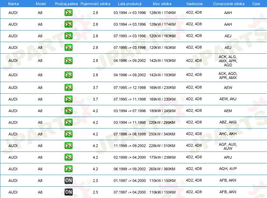The image size is (267, 198).
Task: Click the PB icon in the AQF, AUX, AUW row
Action: click(68, 146)
